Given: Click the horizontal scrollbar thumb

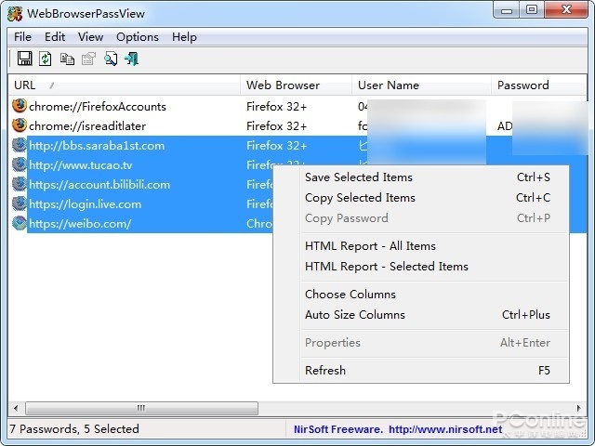Looking at the screenshot, I should pos(141,408).
